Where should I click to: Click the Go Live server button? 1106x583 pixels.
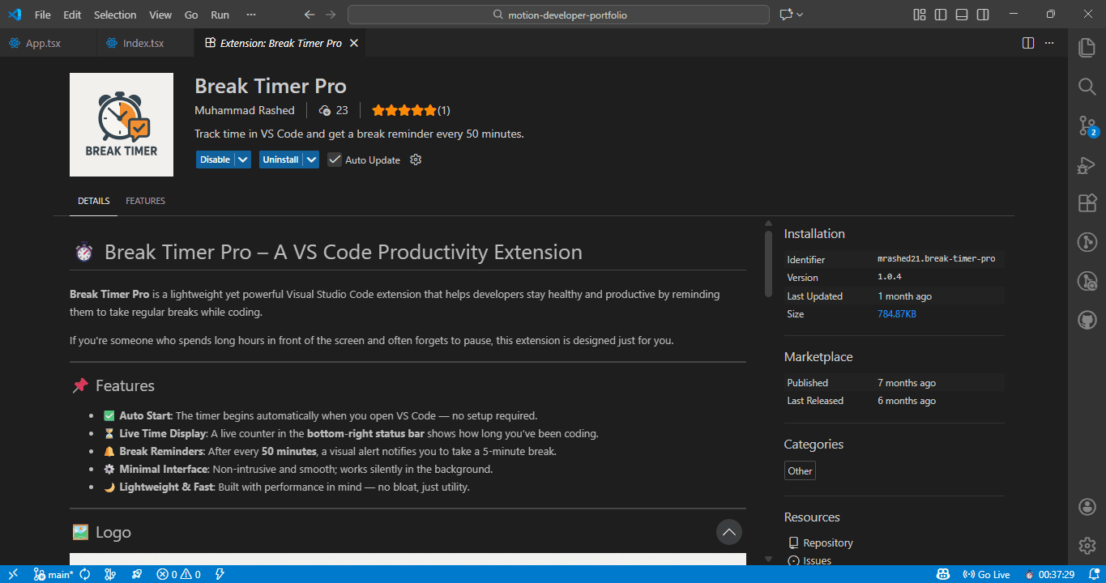pyautogui.click(x=986, y=574)
